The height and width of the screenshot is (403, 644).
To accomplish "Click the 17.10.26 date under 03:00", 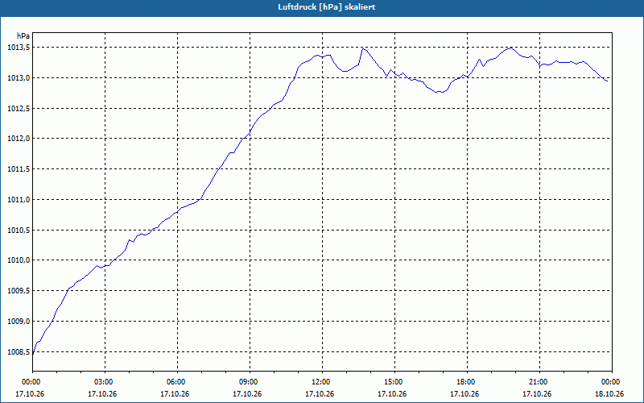I will [102, 394].
